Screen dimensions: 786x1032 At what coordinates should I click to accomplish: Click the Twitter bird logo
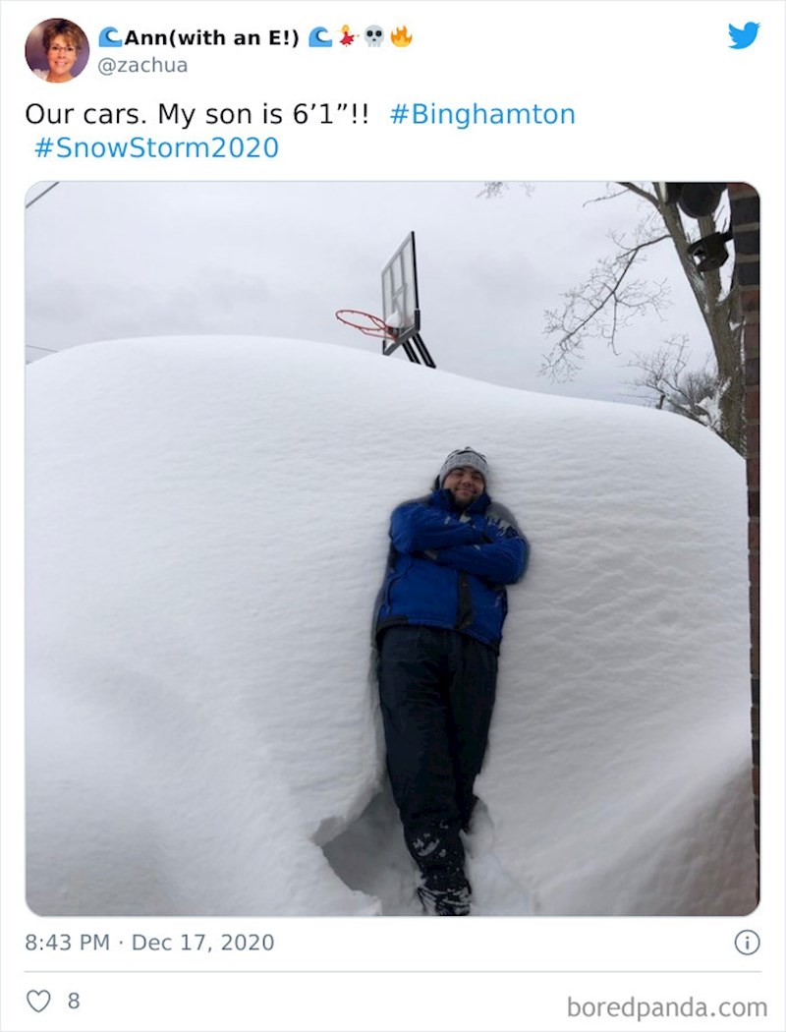[x=744, y=35]
